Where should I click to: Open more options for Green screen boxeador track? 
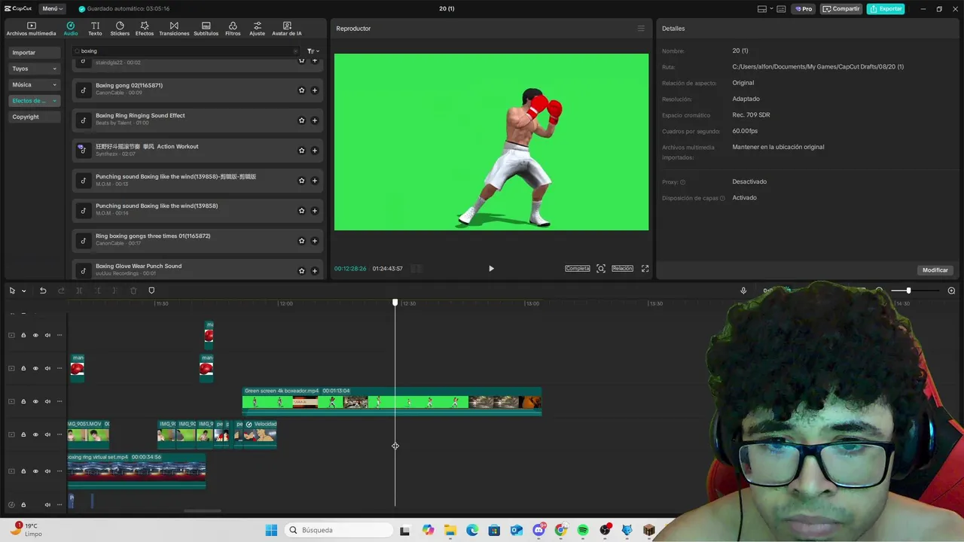tap(59, 402)
